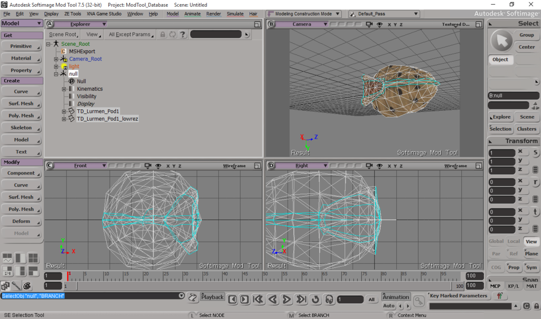541x319 pixels.
Task: Toggle COG option
Action: [496, 267]
